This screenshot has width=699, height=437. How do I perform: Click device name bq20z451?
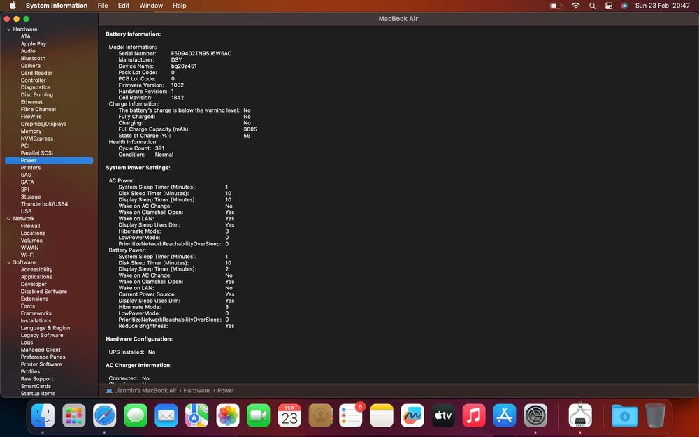pos(184,66)
